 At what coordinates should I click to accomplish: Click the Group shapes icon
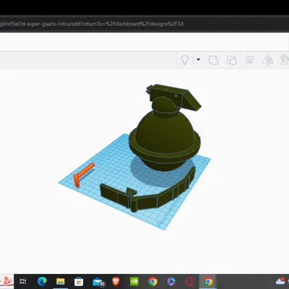coord(213,60)
